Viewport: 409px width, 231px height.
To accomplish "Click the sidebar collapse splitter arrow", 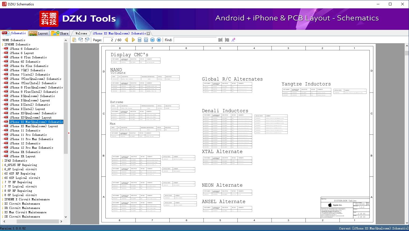I will [x=69, y=133].
